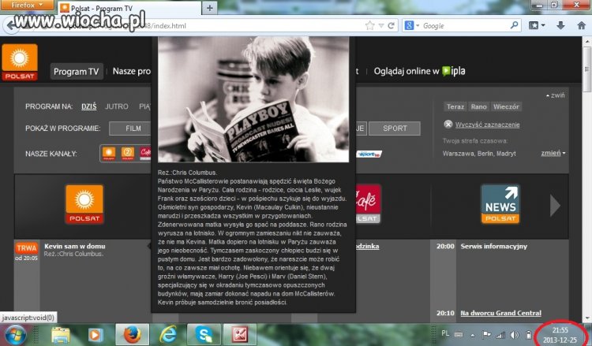Click the Kevin movie still thumbnail
The width and height of the screenshot is (592, 346).
pyautogui.click(x=253, y=99)
